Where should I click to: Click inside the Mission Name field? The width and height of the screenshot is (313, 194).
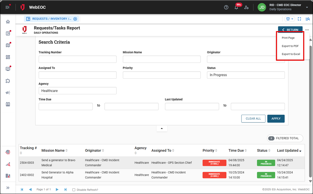(x=161, y=59)
